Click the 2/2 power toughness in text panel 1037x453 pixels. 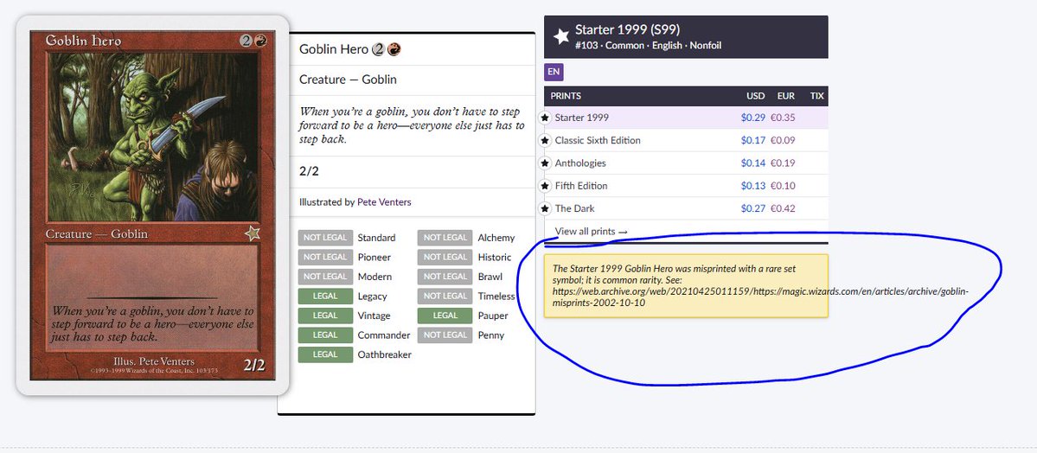point(308,171)
